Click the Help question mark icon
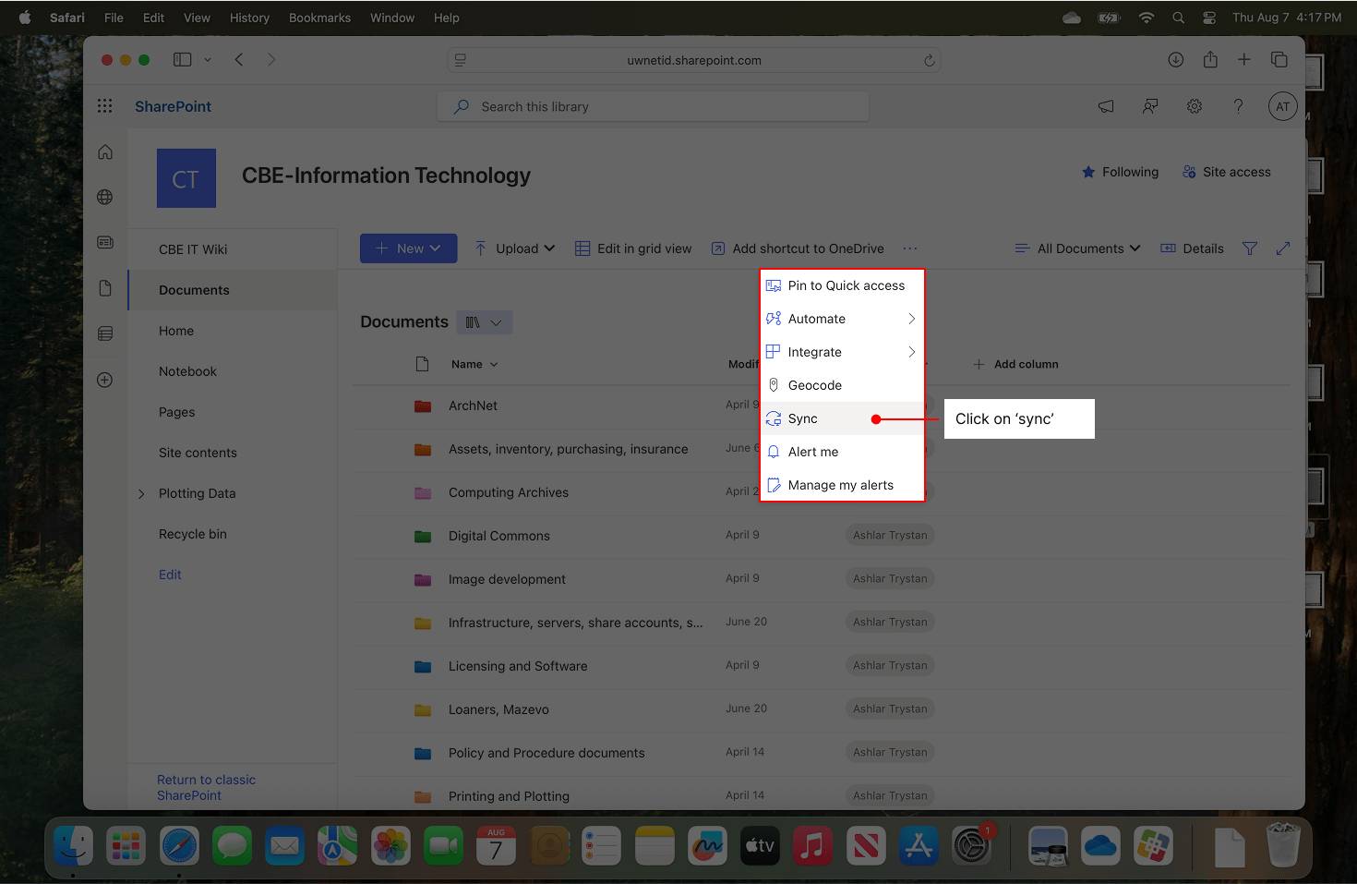The image size is (1357, 884). tap(1238, 106)
